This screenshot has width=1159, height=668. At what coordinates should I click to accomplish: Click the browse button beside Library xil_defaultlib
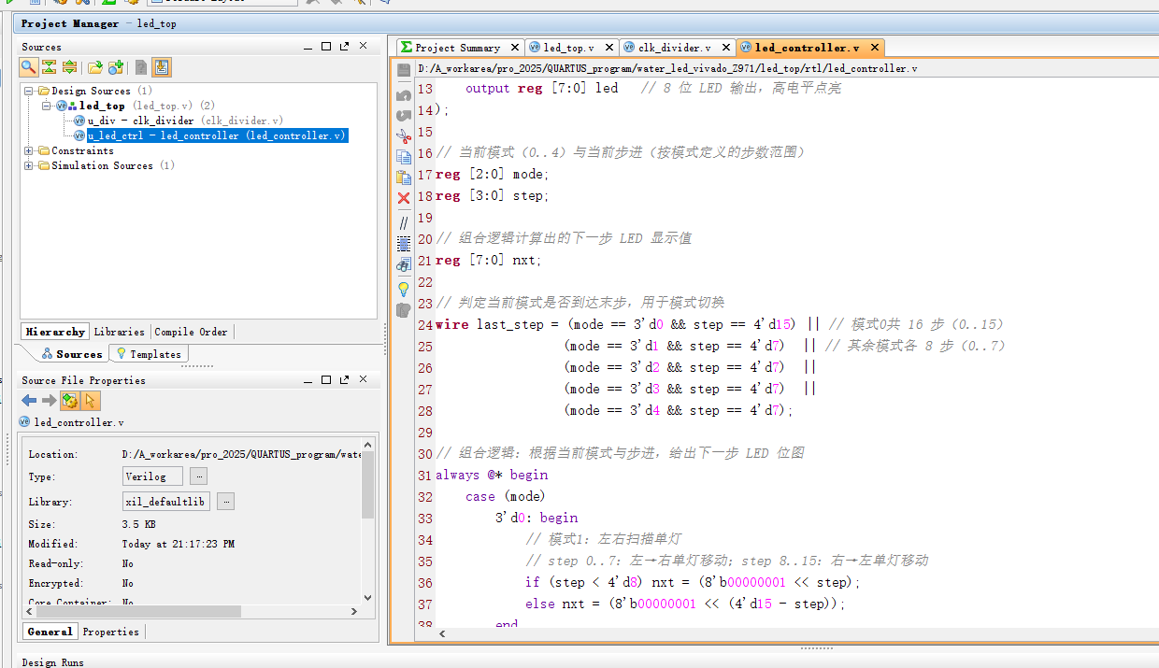tap(225, 502)
